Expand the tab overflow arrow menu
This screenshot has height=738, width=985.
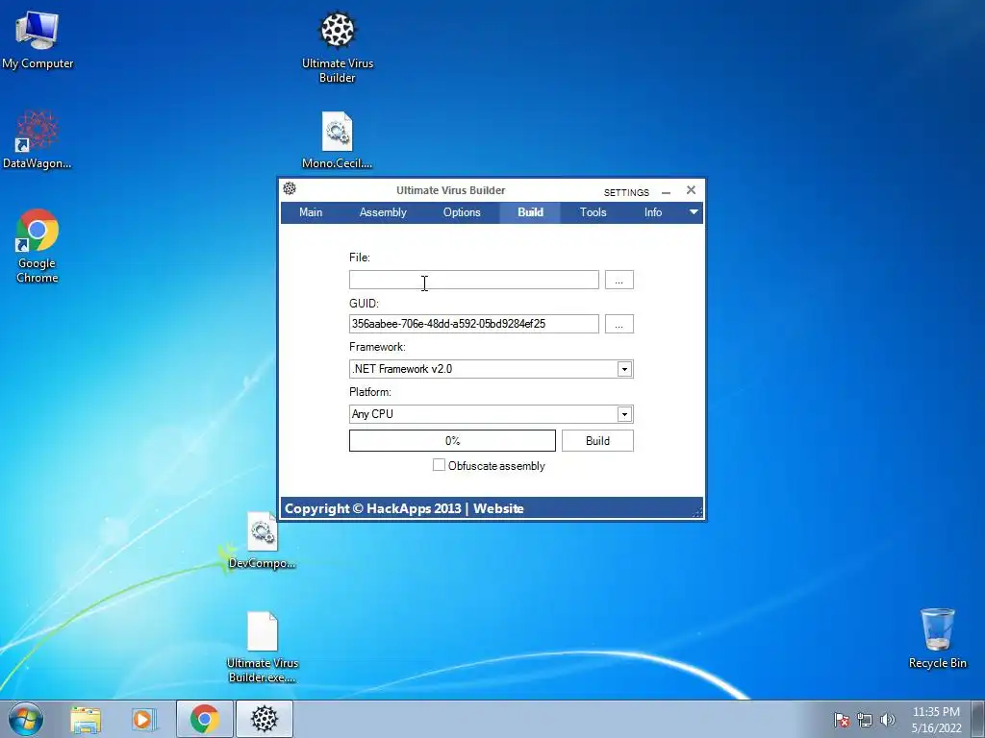point(694,212)
